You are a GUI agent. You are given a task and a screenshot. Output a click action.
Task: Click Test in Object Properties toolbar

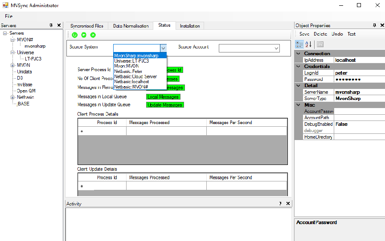click(x=352, y=34)
